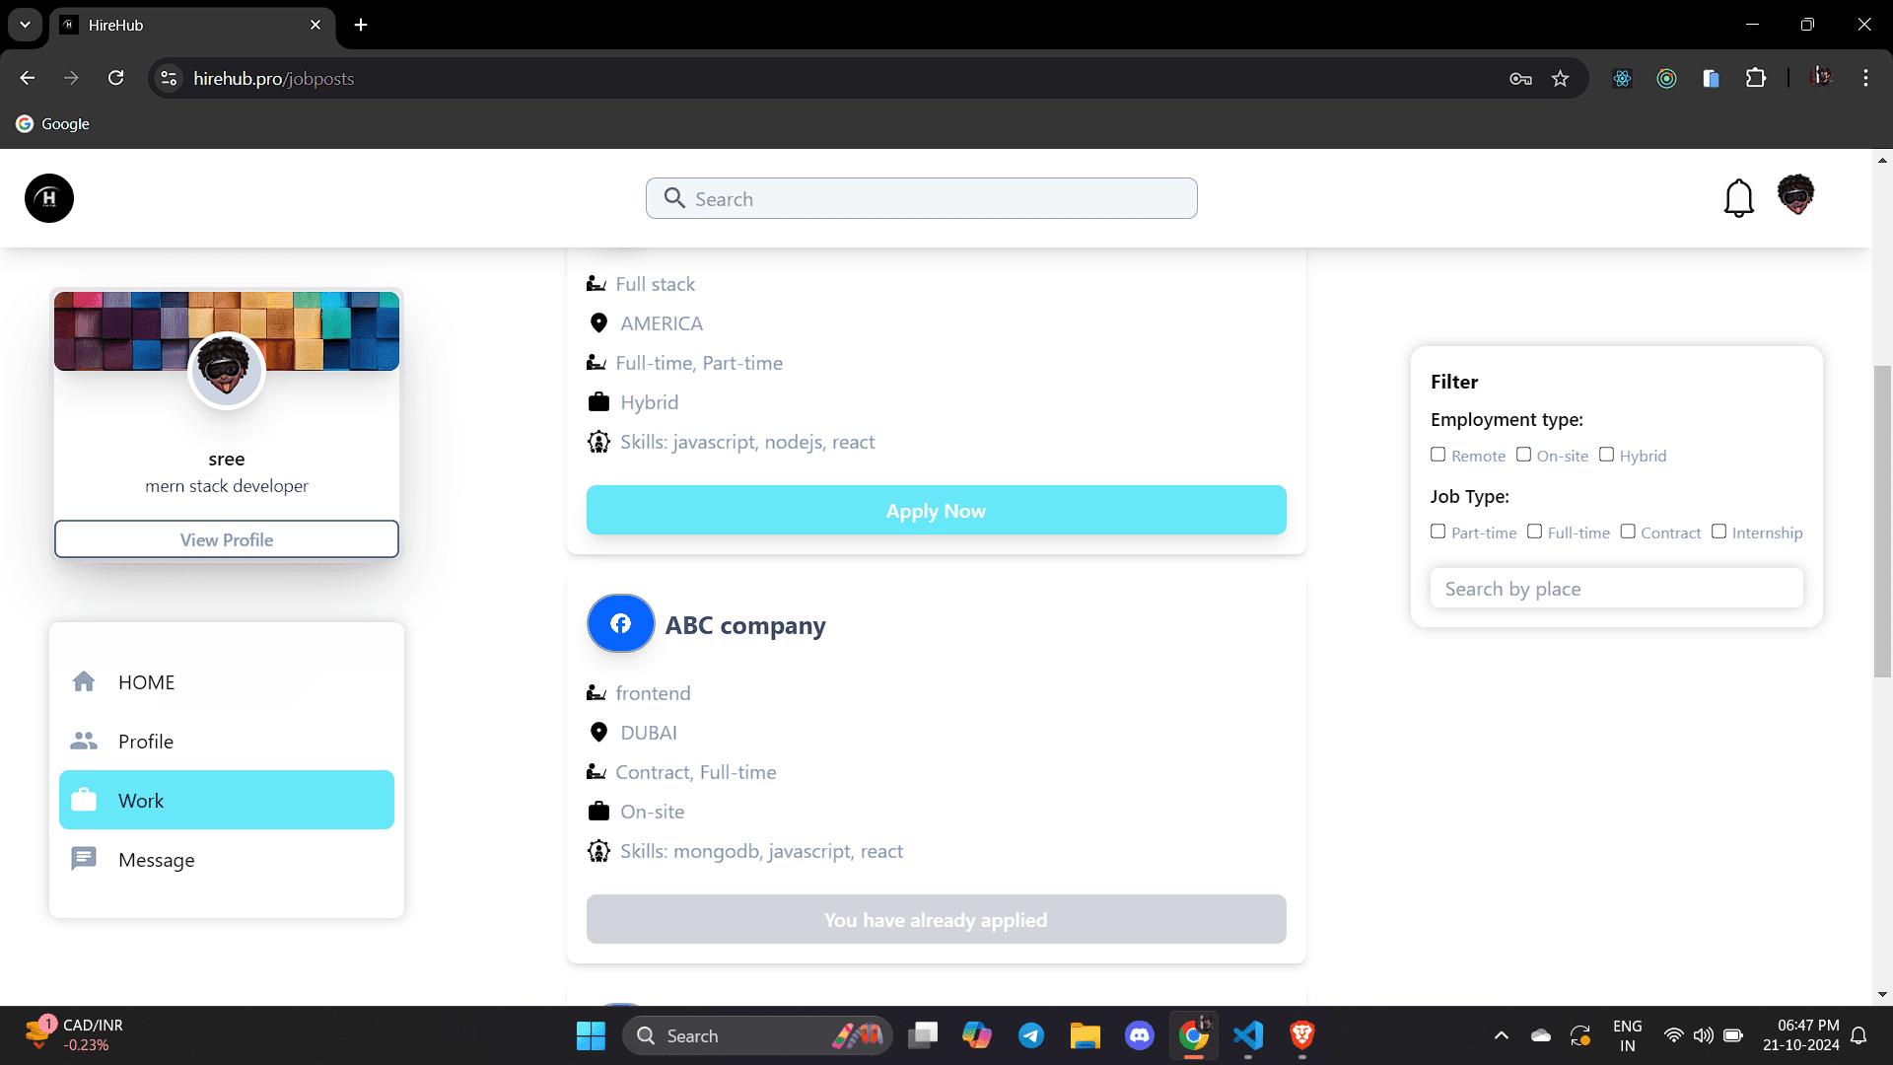Screen dimensions: 1893x1065
Task: Click skills icon beside mongodb, javascript, react
Action: click(x=598, y=851)
